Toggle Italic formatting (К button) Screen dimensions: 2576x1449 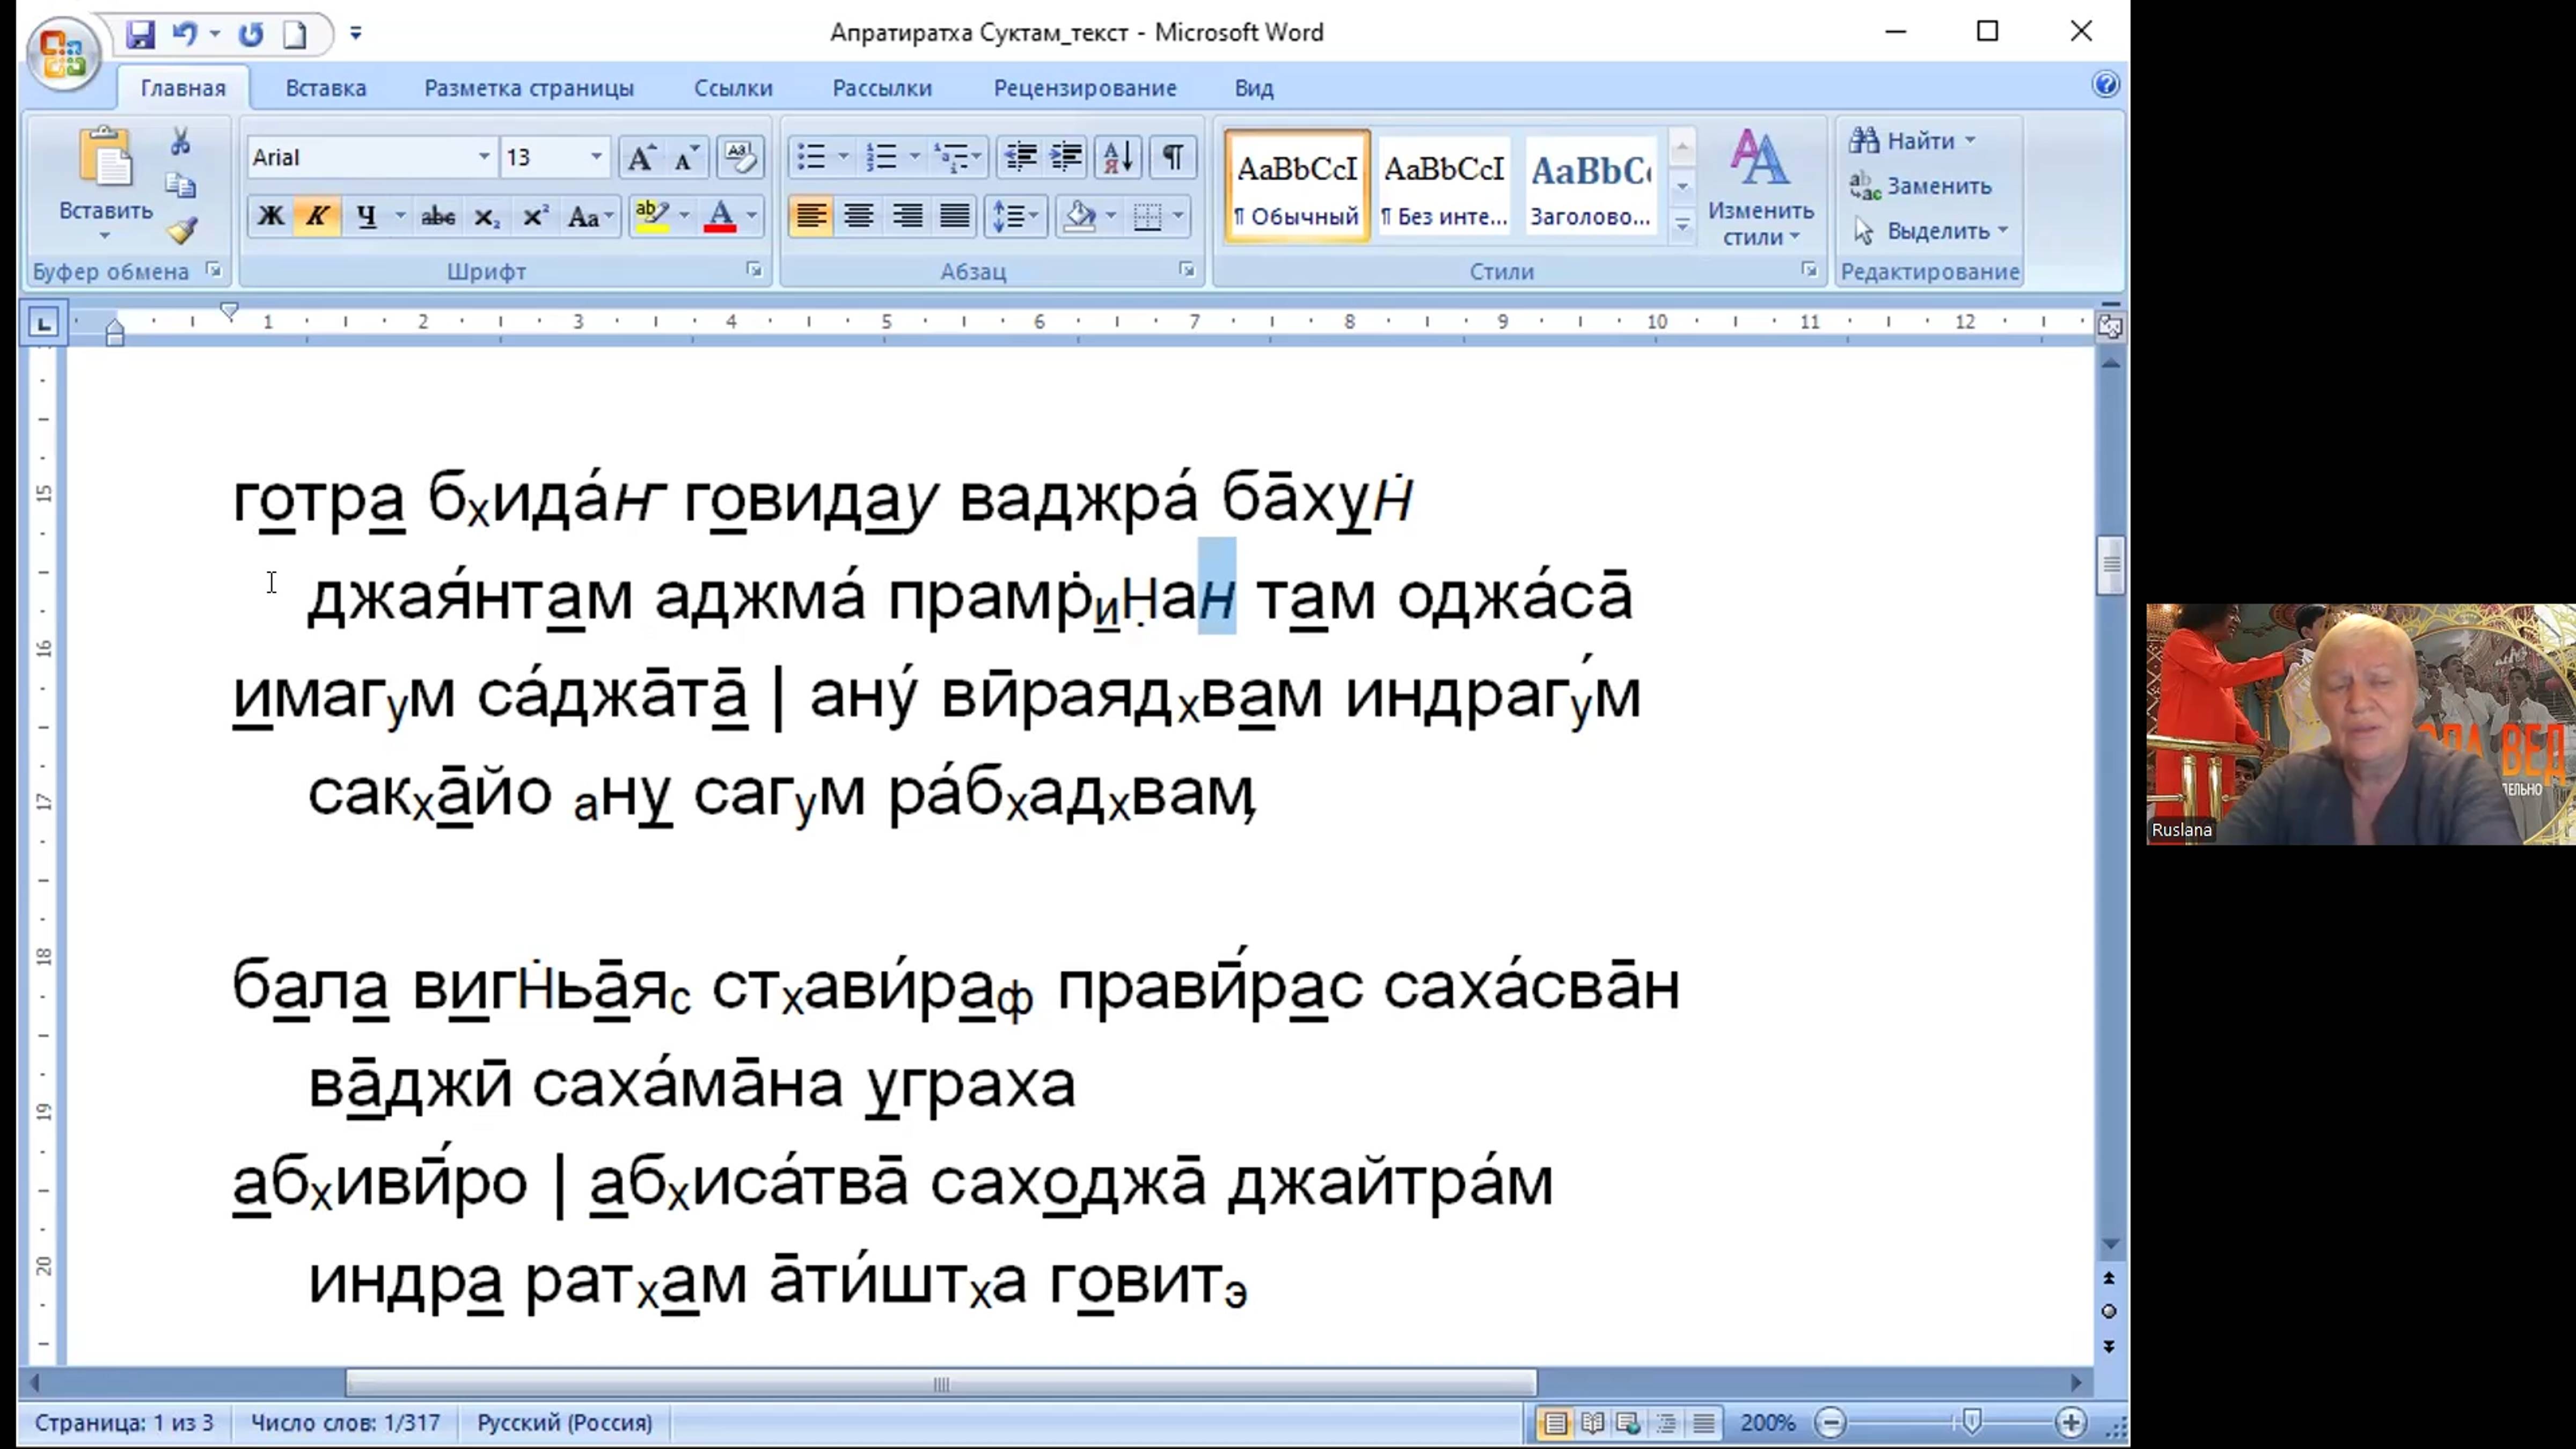(317, 216)
